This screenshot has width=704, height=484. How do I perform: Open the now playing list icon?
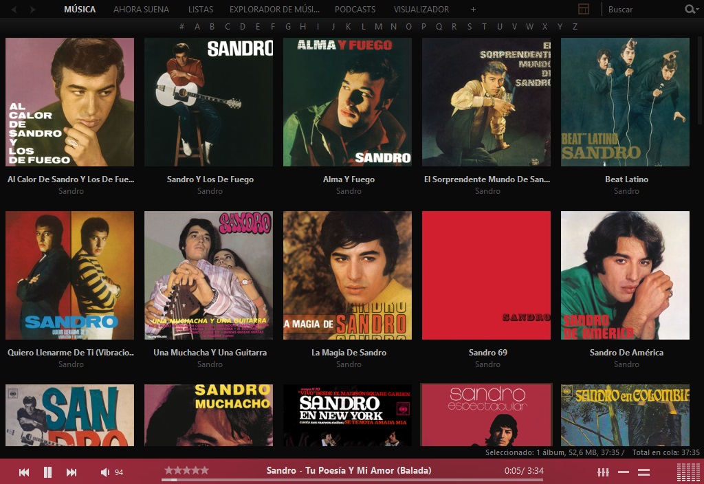643,472
